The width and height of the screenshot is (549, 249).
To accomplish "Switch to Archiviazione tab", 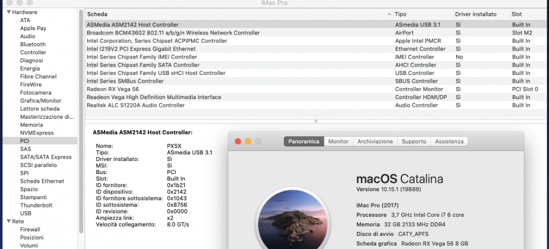I will 376,141.
